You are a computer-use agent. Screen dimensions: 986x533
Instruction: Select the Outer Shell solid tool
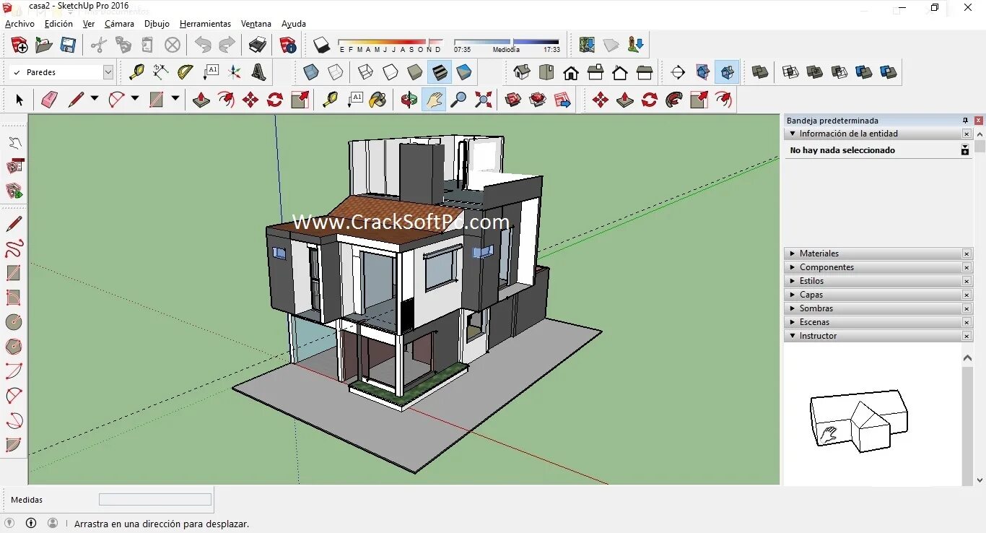click(x=760, y=72)
